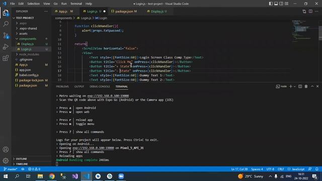Open the Source Control view

(x=6, y=36)
